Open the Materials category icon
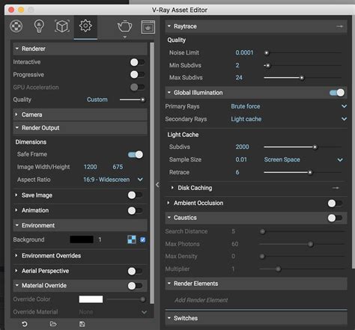The image size is (355, 330). tap(16, 26)
